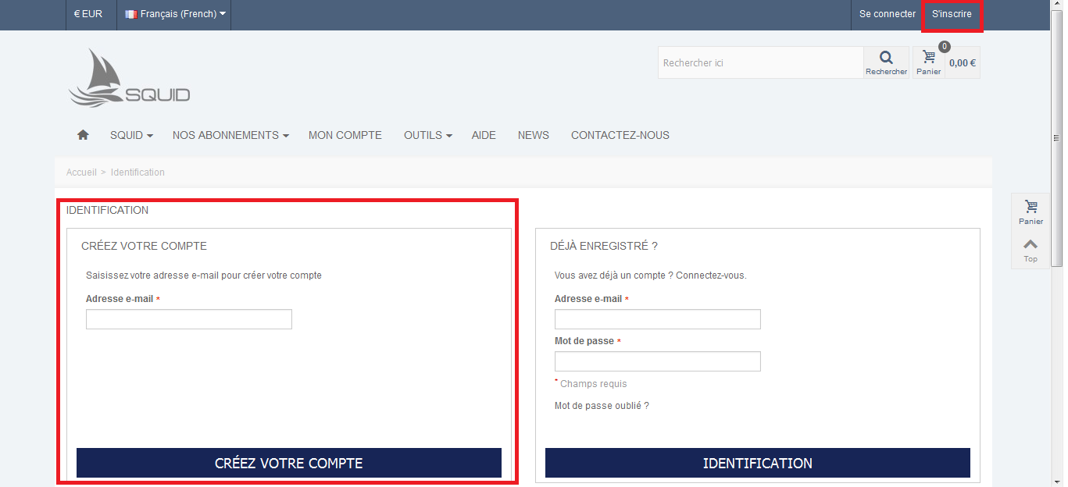This screenshot has width=1068, height=487.
Task: Expand the Nos Abonnements menu
Action: (230, 135)
